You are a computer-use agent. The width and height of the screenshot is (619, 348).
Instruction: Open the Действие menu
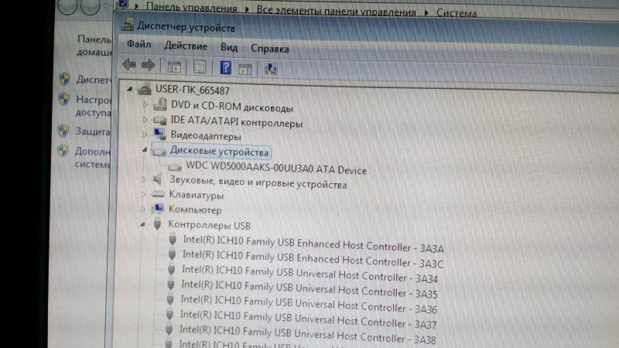pyautogui.click(x=186, y=46)
